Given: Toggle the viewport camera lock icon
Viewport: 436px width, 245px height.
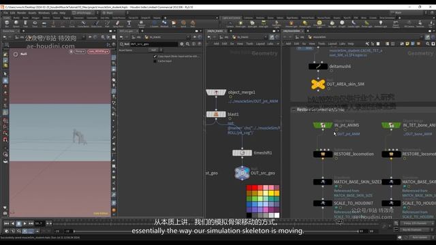Looking at the screenshot, I should [x=71, y=52].
